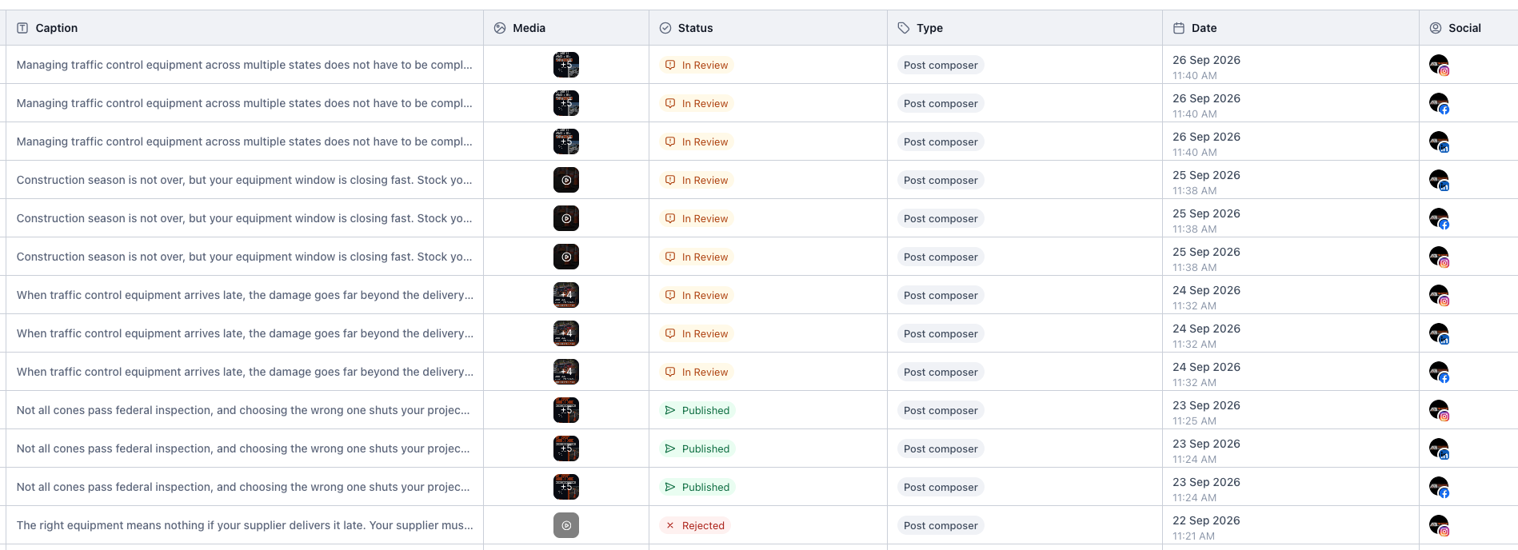Click the Status column checkmark icon

click(665, 28)
